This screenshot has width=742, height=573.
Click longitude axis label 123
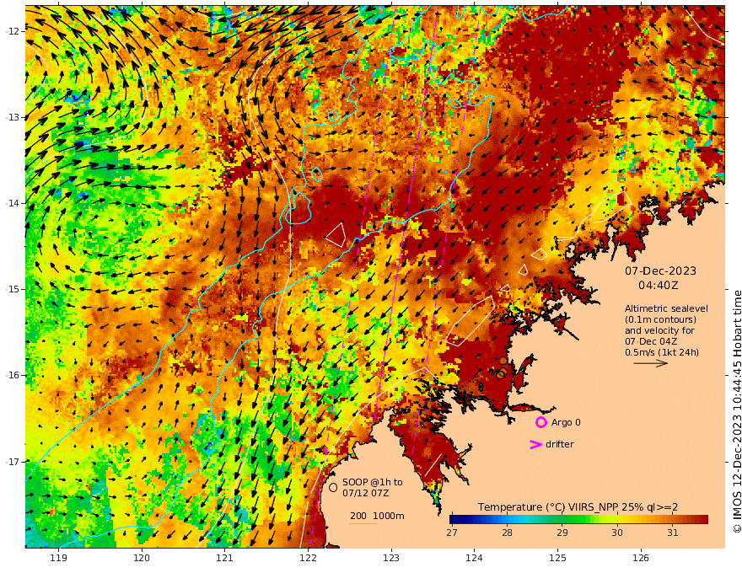point(391,559)
